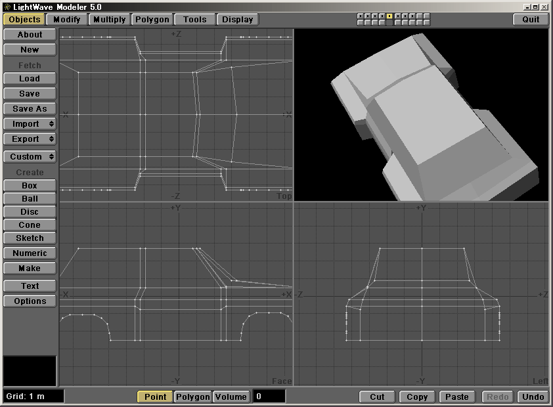Switch to Point selection mode
Screen dimensions: 553x407
click(155, 396)
